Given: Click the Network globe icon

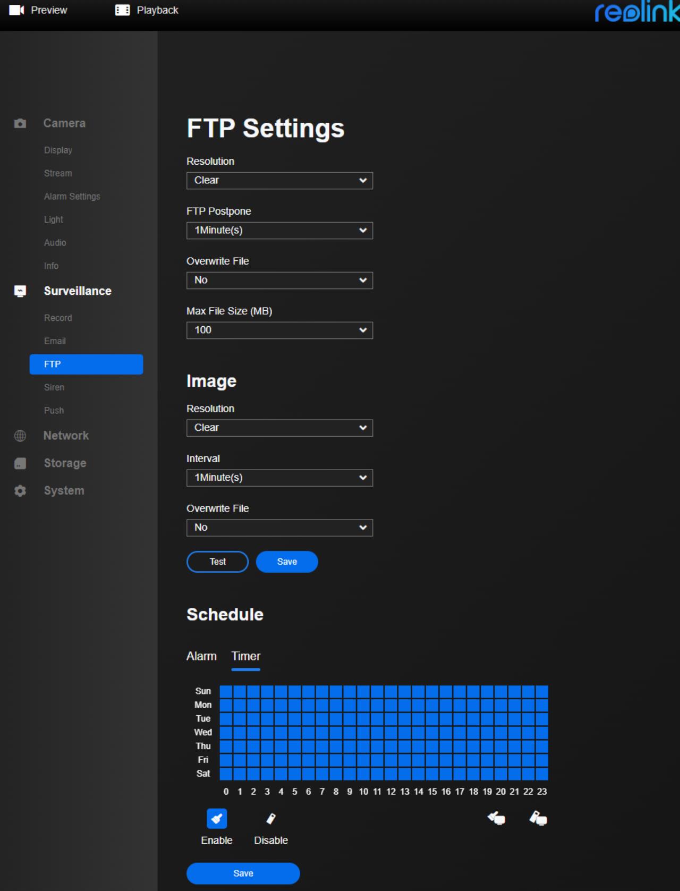Looking at the screenshot, I should tap(20, 436).
